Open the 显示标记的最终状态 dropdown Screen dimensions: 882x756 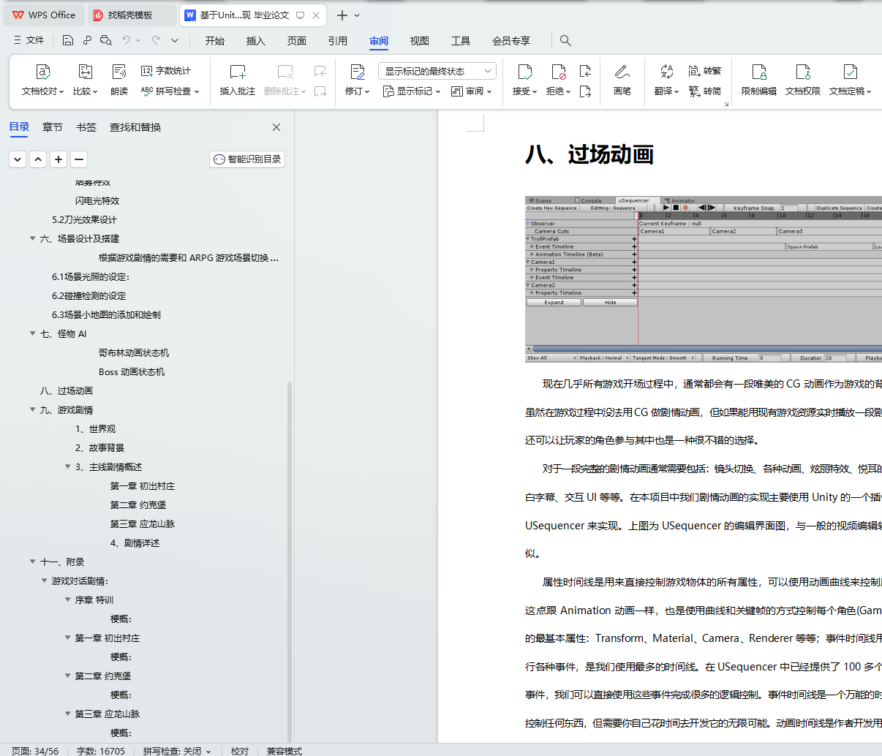tap(437, 71)
